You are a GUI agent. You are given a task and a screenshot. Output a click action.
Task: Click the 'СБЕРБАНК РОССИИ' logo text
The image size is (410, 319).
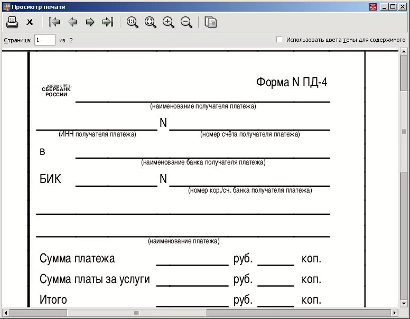[56, 92]
